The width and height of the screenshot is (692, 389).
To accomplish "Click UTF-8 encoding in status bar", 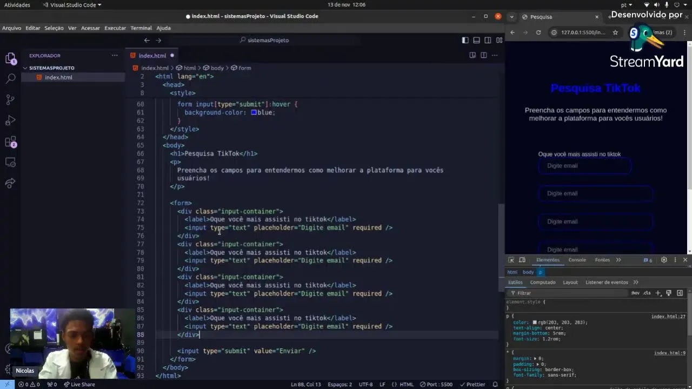I will coord(365,384).
